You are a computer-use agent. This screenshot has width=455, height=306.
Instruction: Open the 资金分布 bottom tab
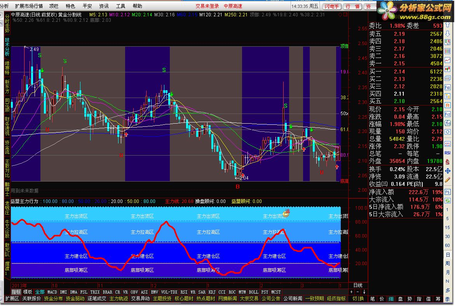(x=53, y=299)
